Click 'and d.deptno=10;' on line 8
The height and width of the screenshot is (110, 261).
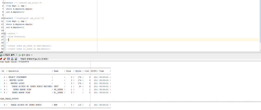[x=15, y=12]
